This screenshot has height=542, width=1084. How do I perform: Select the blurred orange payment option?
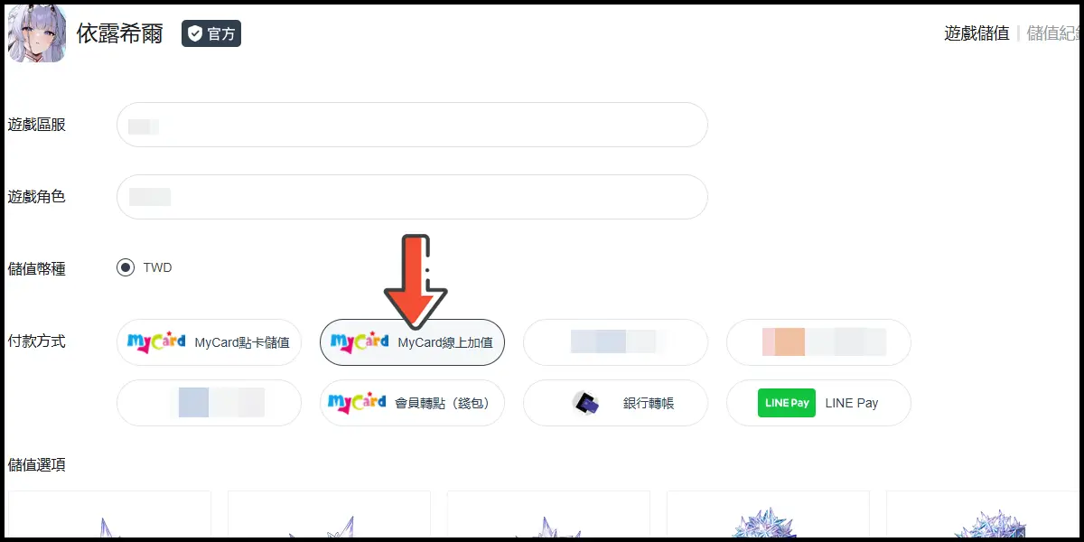tap(818, 342)
